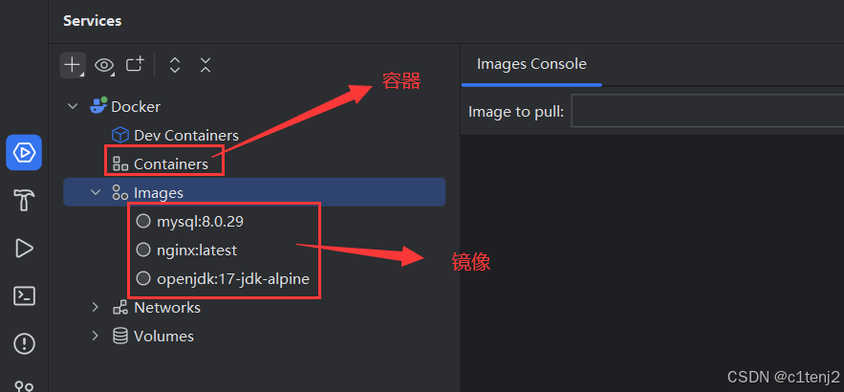Click the Add Service plus icon
844x392 pixels.
72,65
